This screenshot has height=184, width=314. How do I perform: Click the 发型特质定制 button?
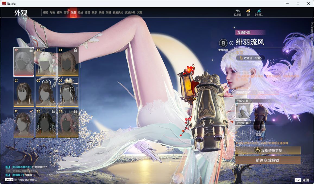[268, 151]
